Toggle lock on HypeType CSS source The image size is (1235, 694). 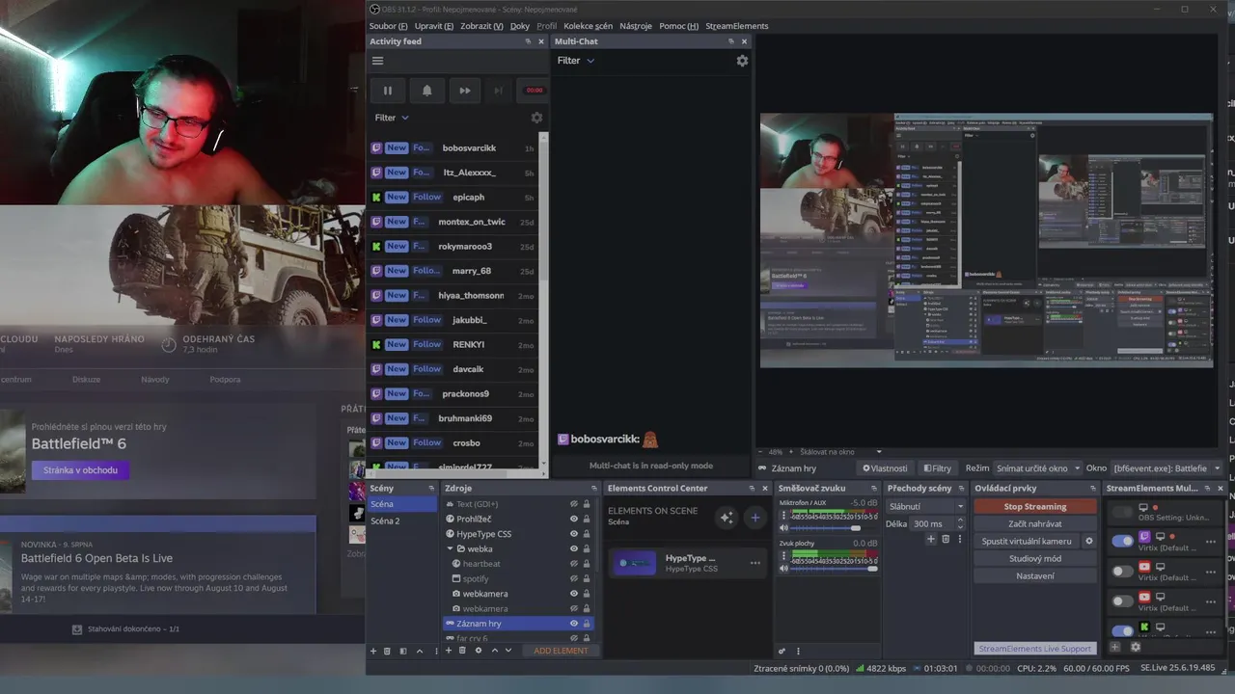tap(586, 534)
